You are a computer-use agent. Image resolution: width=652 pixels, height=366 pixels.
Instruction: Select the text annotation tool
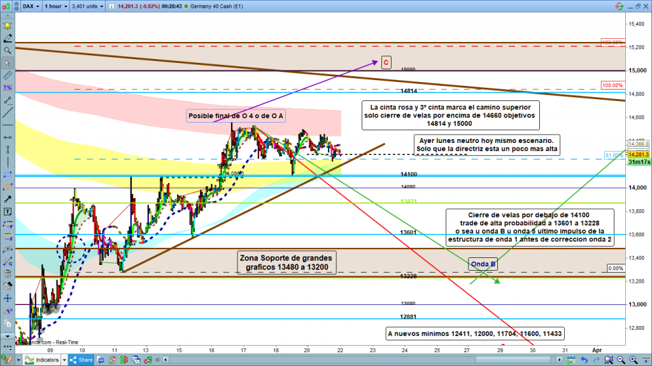(x=8, y=211)
